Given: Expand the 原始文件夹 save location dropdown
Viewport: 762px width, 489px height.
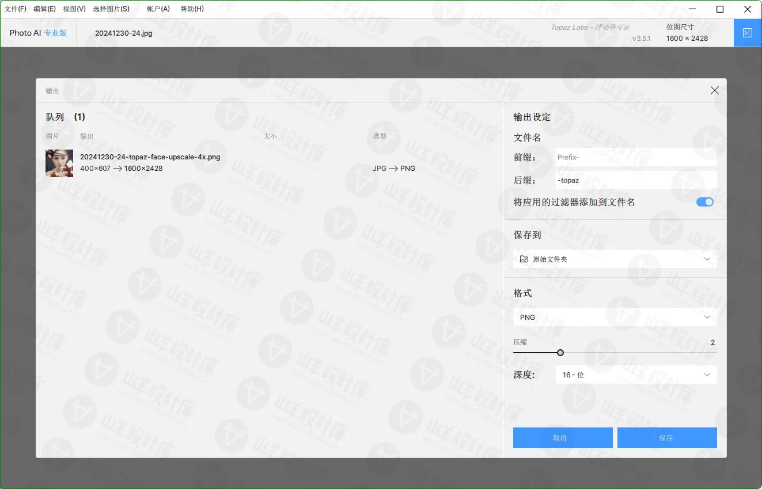Looking at the screenshot, I should tap(707, 259).
